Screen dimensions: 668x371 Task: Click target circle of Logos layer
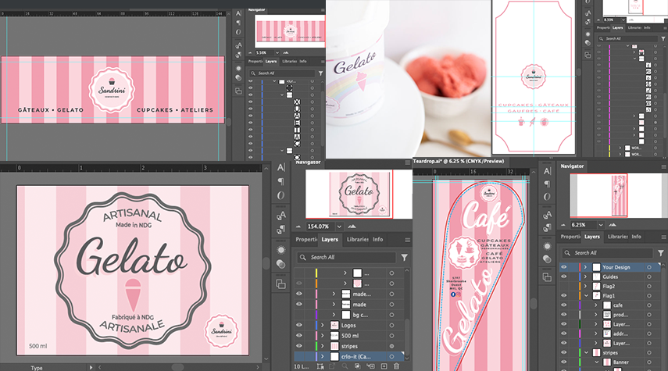click(x=391, y=325)
